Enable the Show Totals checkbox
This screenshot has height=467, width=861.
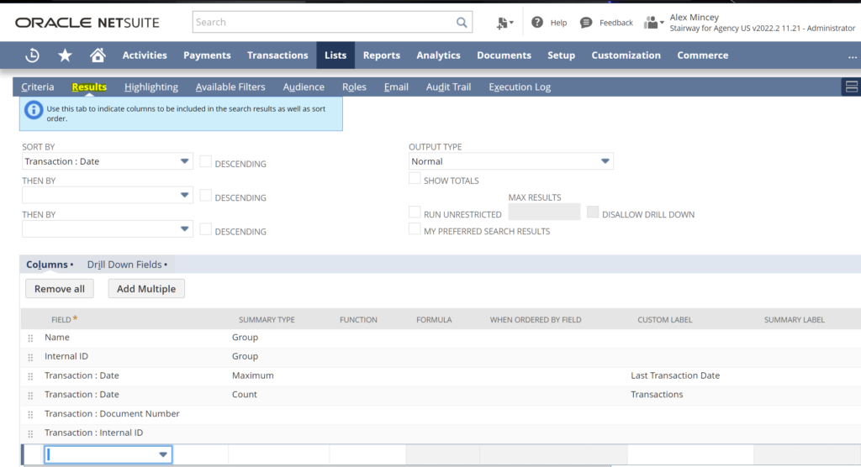pyautogui.click(x=415, y=178)
